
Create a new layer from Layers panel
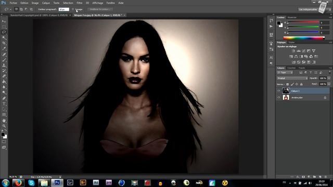(x=320, y=177)
